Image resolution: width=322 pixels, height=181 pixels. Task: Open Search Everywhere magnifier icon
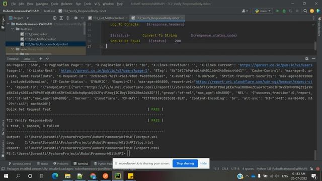click(x=305, y=11)
